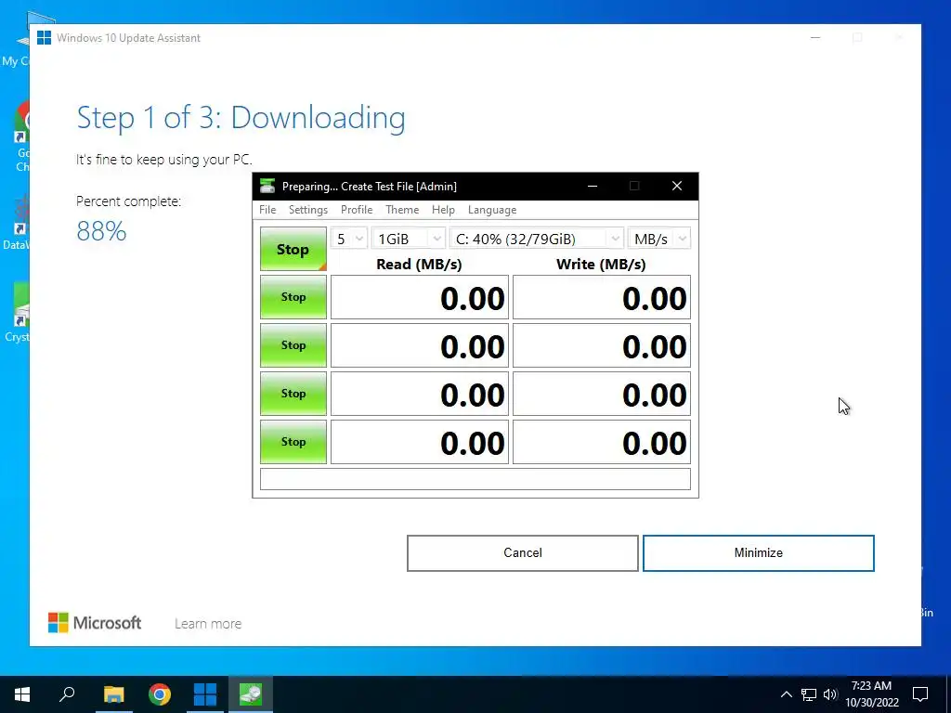Click the large Stop button to halt all tests
This screenshot has height=713, width=951.
point(293,249)
